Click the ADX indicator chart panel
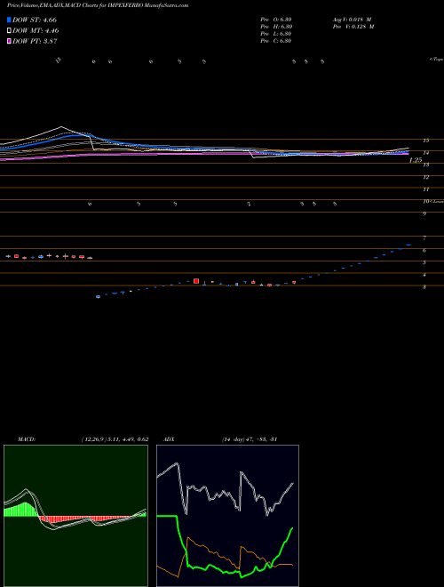Image resolution: width=444 pixels, height=587 pixels. [227, 516]
